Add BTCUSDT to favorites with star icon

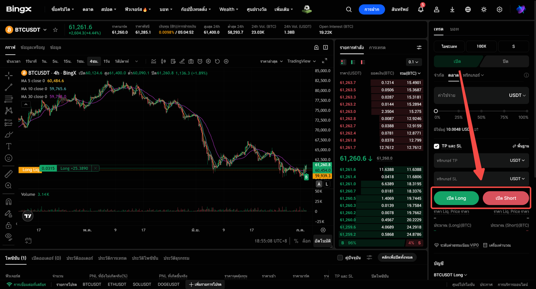[55, 30]
